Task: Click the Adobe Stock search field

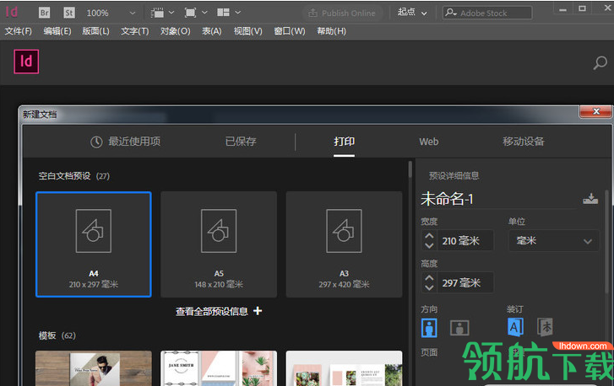Action: 487,13
